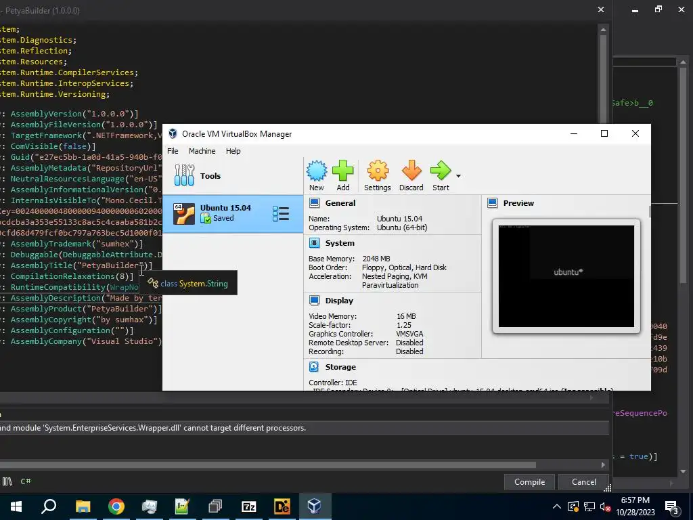Open the Windows Start menu
The width and height of the screenshot is (693, 520).
point(16,506)
